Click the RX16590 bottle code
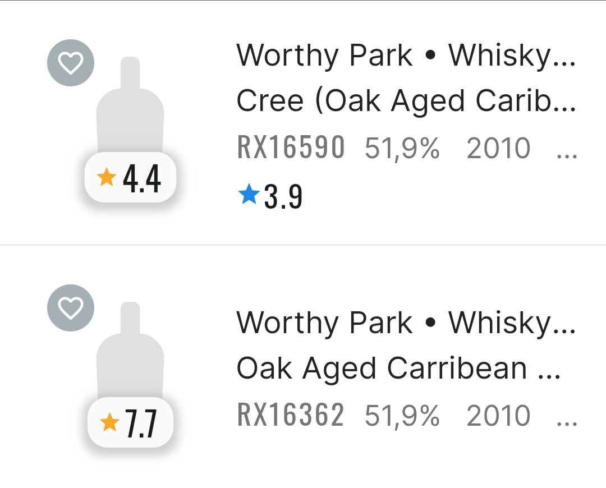Image resolution: width=606 pixels, height=488 pixels. point(291,148)
